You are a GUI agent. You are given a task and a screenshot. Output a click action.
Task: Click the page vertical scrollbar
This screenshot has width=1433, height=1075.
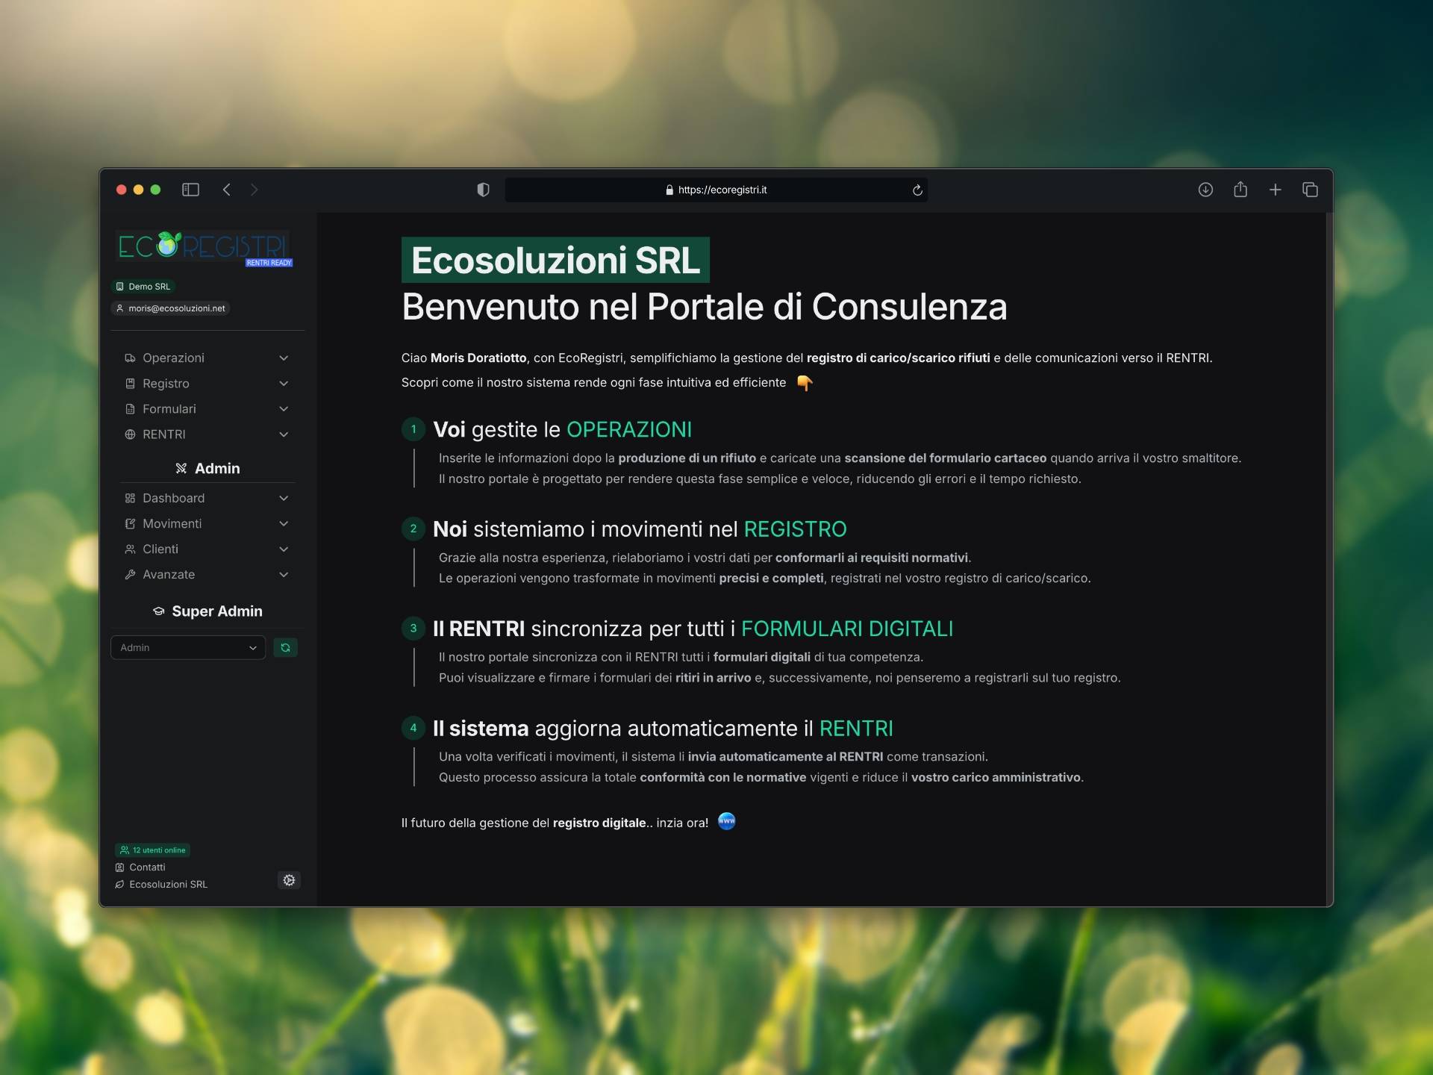pos(1329,559)
